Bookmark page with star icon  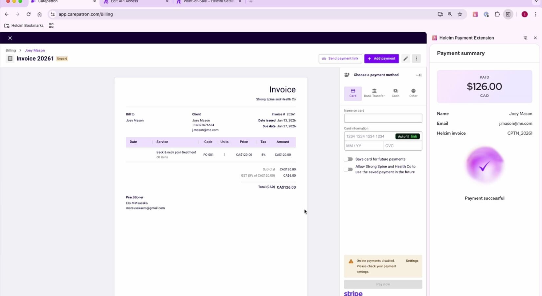[x=460, y=14]
